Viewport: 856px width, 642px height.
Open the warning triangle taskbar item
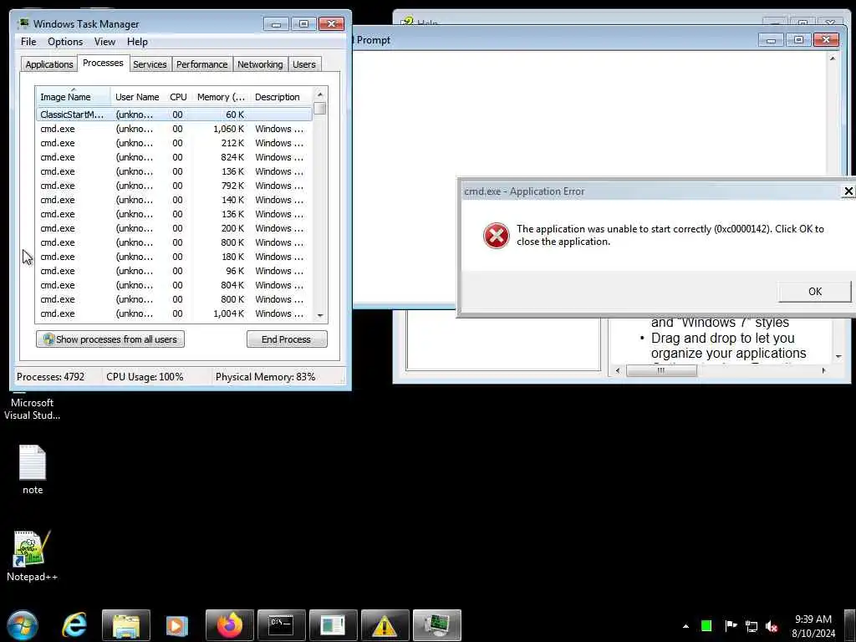pyautogui.click(x=385, y=625)
